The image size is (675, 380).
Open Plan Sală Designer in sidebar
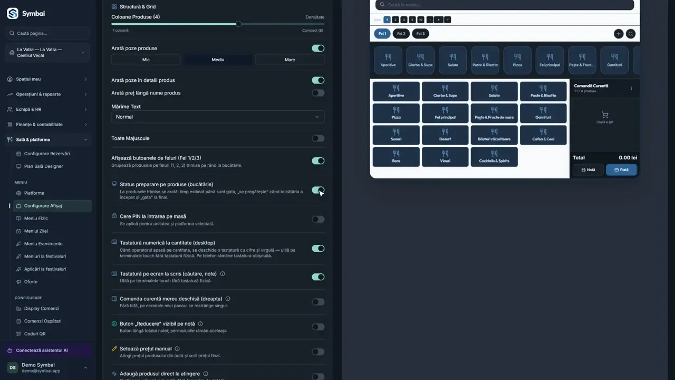[x=52, y=166]
